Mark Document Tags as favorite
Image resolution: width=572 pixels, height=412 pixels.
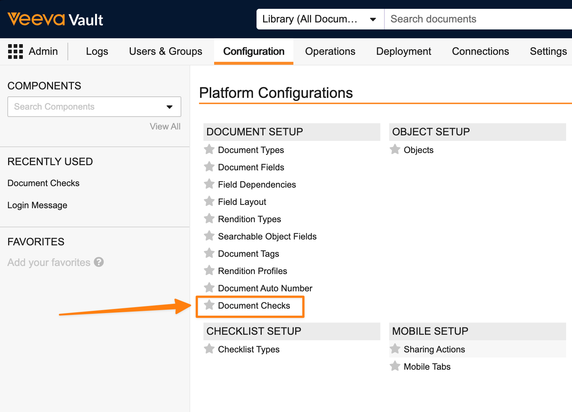click(209, 253)
